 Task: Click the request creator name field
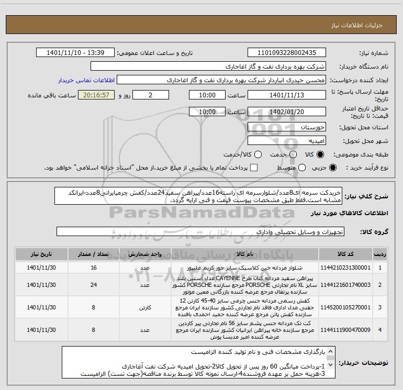click(221, 80)
